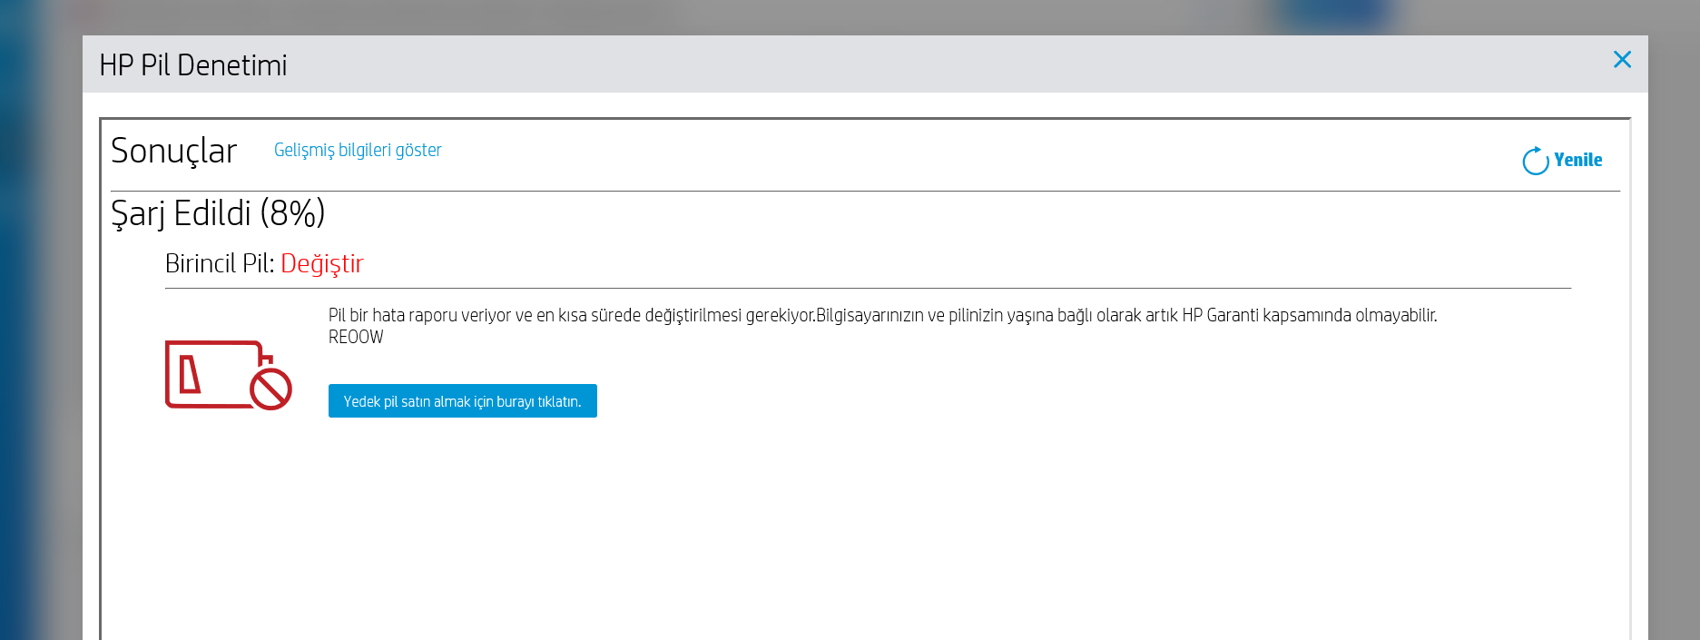Screen dimensions: 1700x640
Task: Click the Yenile refresh icon
Action: point(1535,161)
